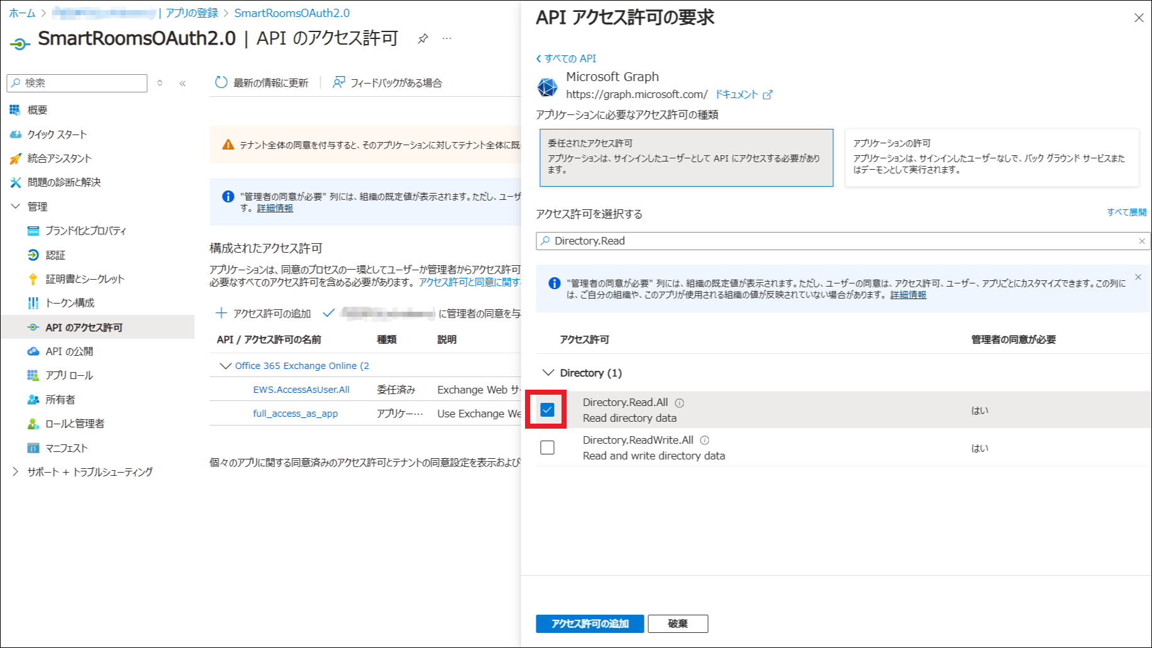Image resolution: width=1152 pixels, height=648 pixels.
Task: Collapse the Directory (1) group
Action: [548, 373]
